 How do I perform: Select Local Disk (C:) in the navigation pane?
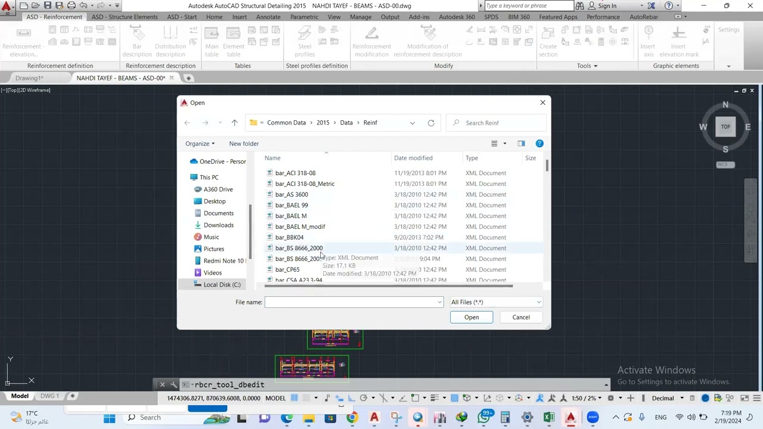(222, 285)
